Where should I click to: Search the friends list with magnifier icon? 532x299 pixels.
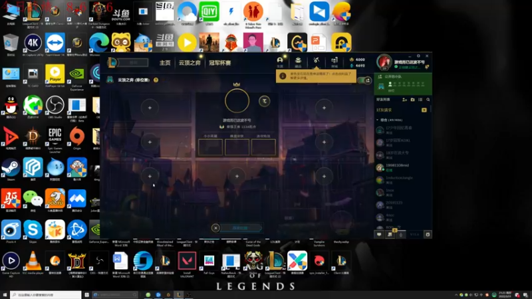point(428,100)
